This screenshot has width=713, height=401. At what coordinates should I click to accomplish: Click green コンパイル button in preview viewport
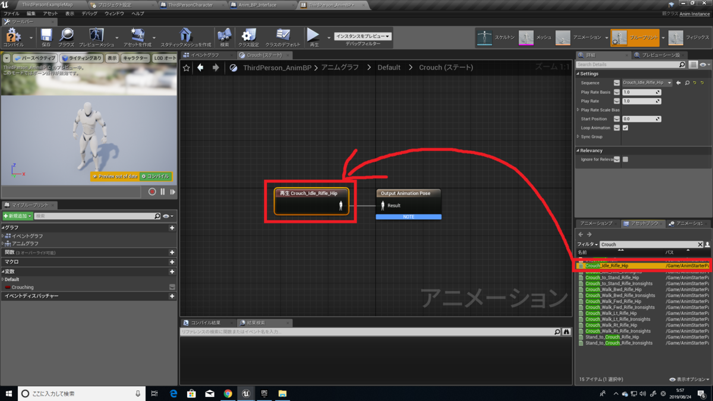coord(156,176)
